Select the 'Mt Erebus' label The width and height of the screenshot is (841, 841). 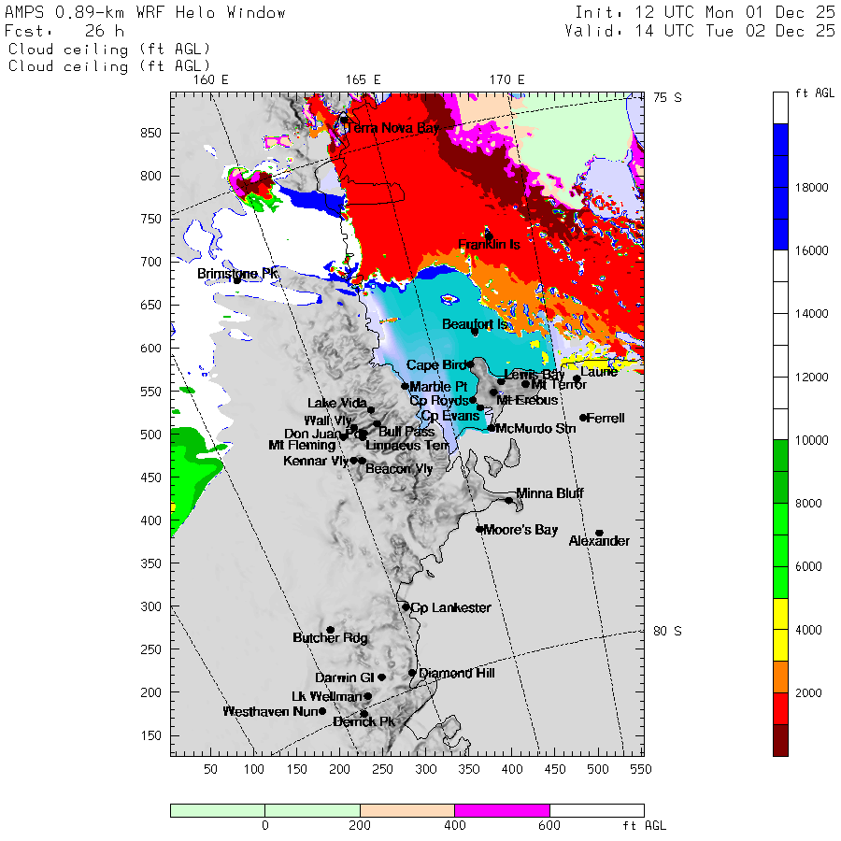[x=527, y=401]
